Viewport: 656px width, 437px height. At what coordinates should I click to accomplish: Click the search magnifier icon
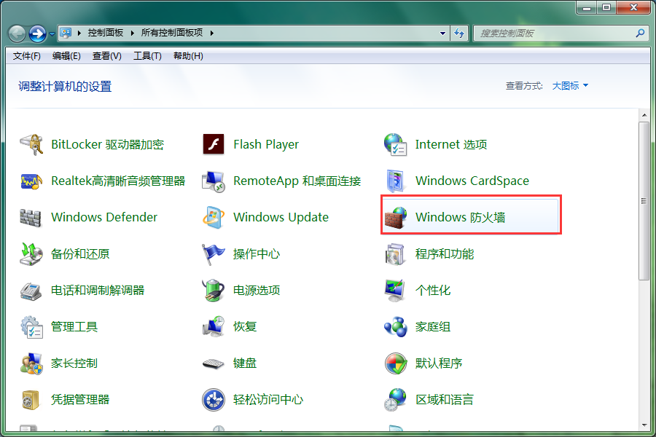(640, 33)
